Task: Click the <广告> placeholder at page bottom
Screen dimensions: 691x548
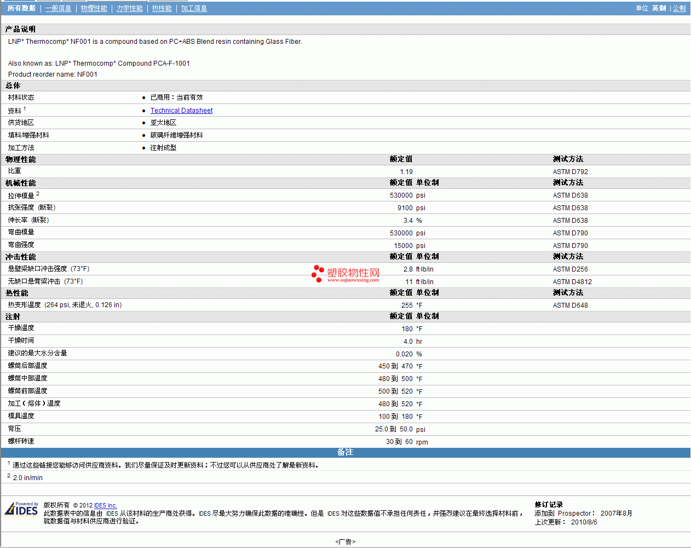Action: click(345, 541)
